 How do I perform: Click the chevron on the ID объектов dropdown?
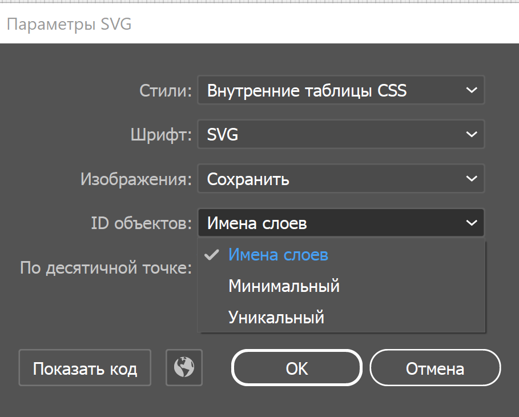point(472,223)
